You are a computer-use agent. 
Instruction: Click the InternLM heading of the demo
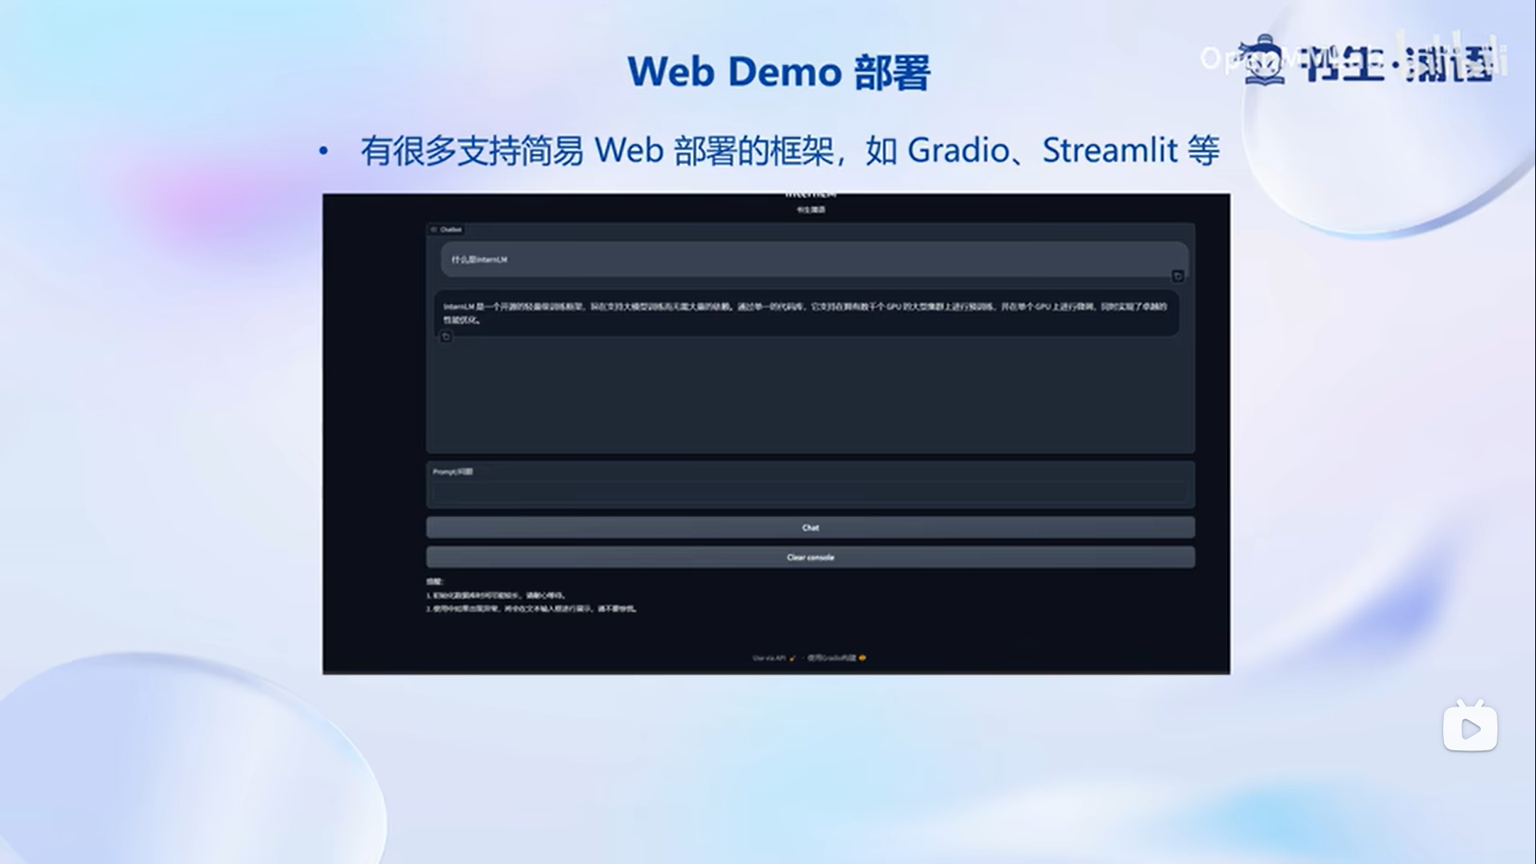coord(810,194)
